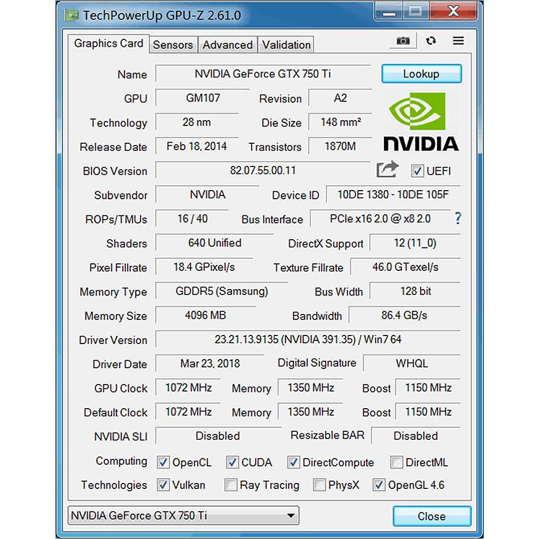Minimize the GPU-Z window

(x=389, y=12)
